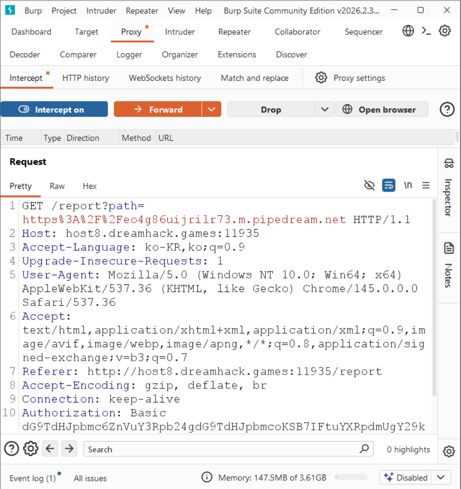Switch to the Repeater tool tab
The height and width of the screenshot is (489, 461).
(x=234, y=32)
